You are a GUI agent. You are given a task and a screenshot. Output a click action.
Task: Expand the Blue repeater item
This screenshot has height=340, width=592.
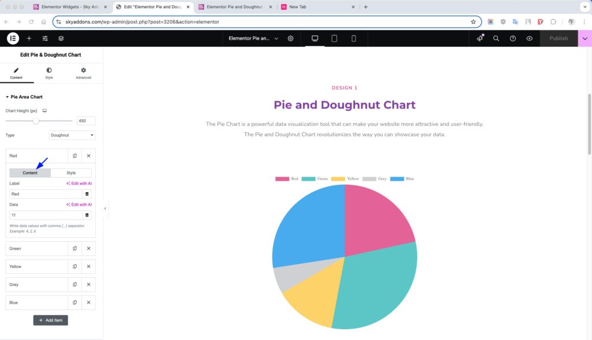(x=36, y=302)
